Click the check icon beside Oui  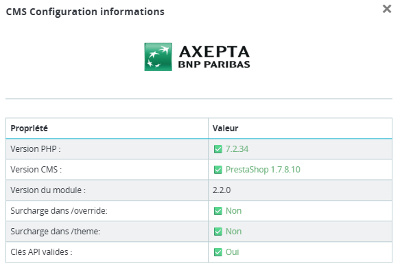click(218, 252)
